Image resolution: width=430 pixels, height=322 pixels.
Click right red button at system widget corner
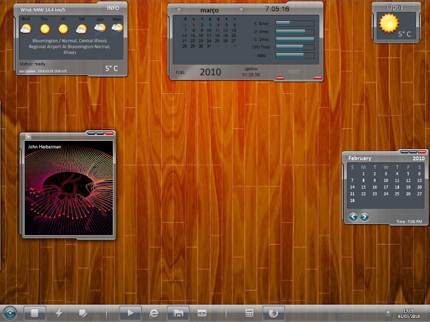[318, 78]
